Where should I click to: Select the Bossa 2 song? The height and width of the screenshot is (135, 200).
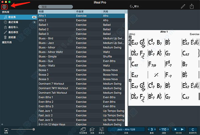(81, 75)
